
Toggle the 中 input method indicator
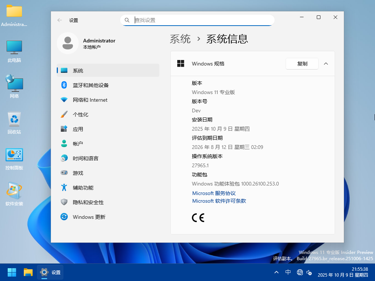[x=288, y=272]
